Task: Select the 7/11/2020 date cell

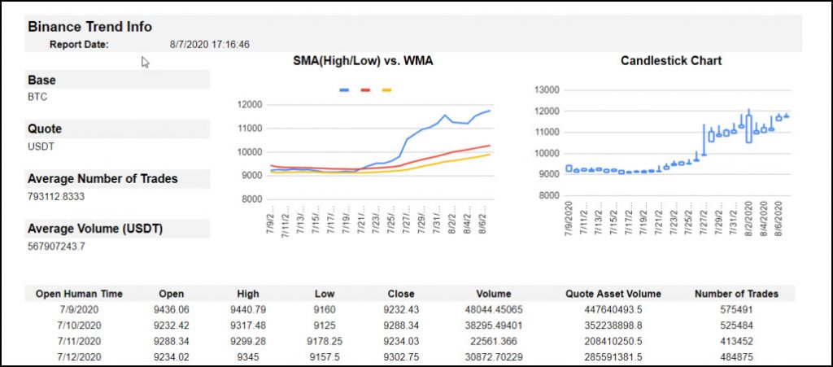Action: [x=79, y=341]
